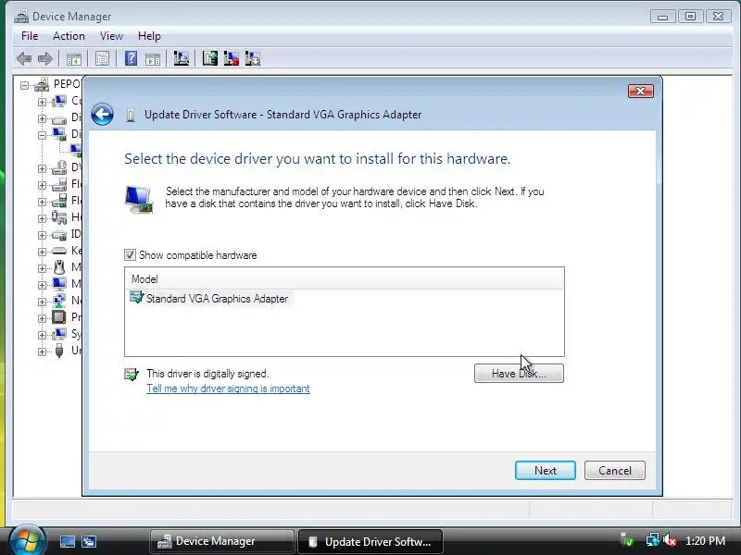Click the Model column header
Image resolution: width=741 pixels, height=555 pixels.
(x=345, y=279)
